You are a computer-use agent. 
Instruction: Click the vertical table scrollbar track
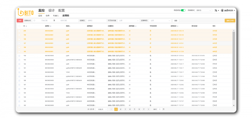[x=234, y=67]
